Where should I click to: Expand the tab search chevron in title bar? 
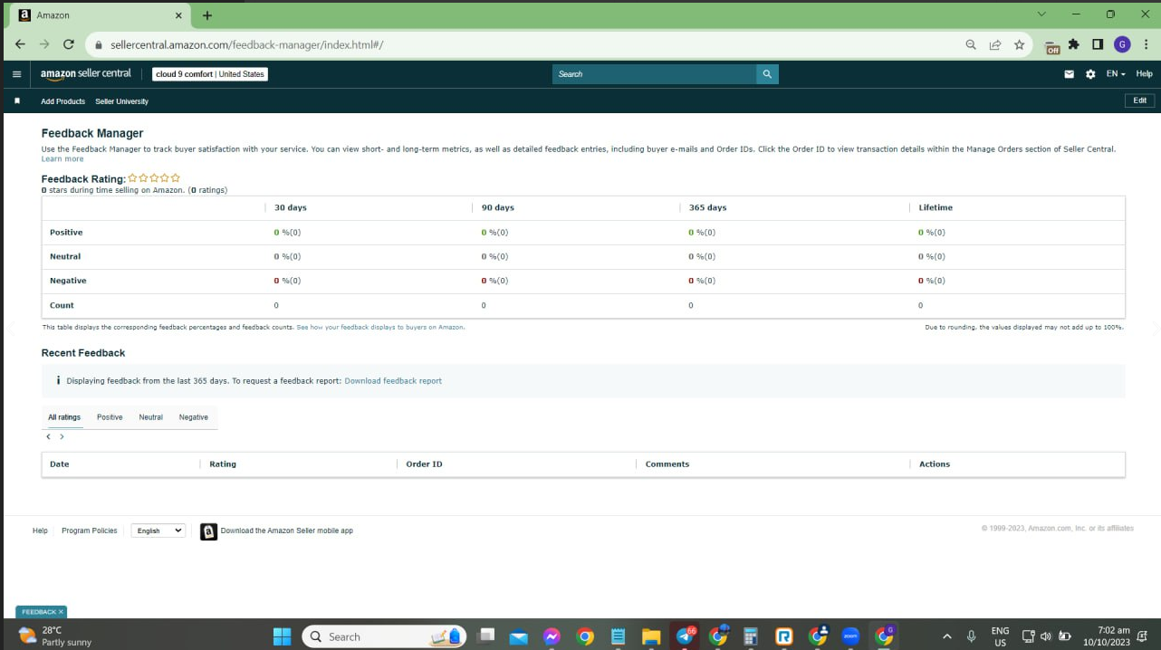tap(1041, 14)
